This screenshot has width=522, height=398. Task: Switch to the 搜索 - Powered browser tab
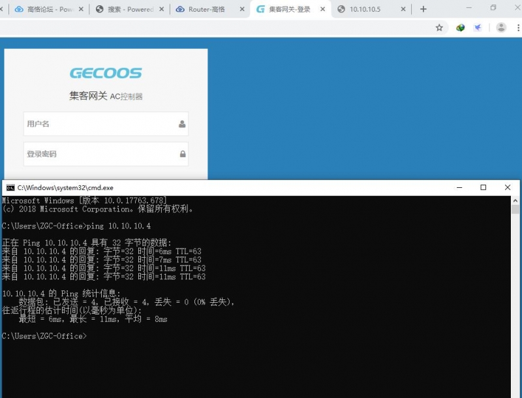pyautogui.click(x=129, y=9)
